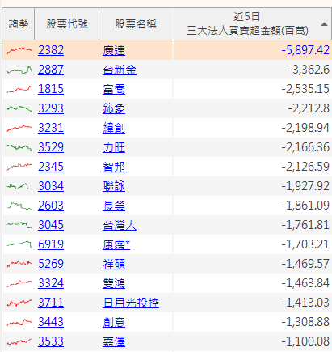The height and width of the screenshot is (352, 332).
Task: Open stock code 1815 link
Action: point(51,89)
